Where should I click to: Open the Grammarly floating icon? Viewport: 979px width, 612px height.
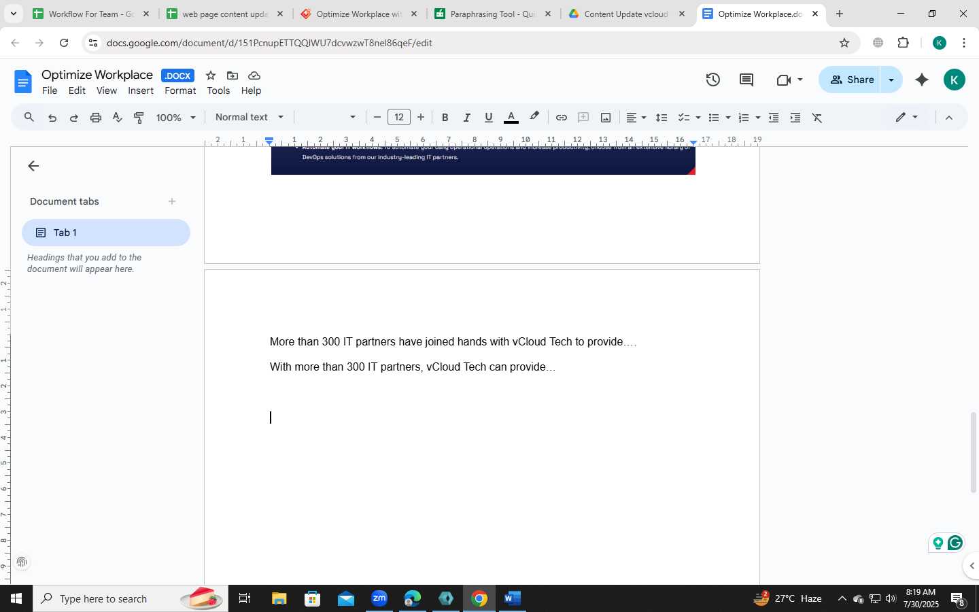955,543
